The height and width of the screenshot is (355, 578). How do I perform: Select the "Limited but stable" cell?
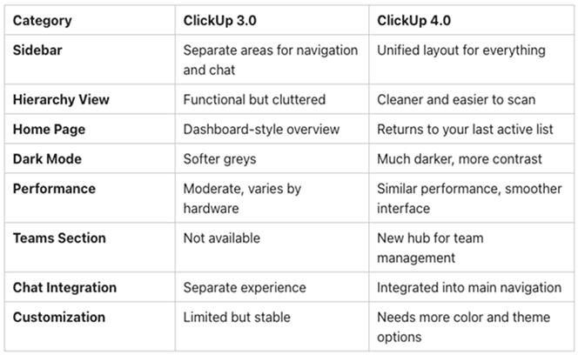pyautogui.click(x=239, y=317)
